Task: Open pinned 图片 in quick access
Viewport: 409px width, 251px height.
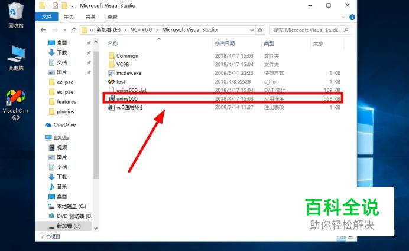Action: 58,72
